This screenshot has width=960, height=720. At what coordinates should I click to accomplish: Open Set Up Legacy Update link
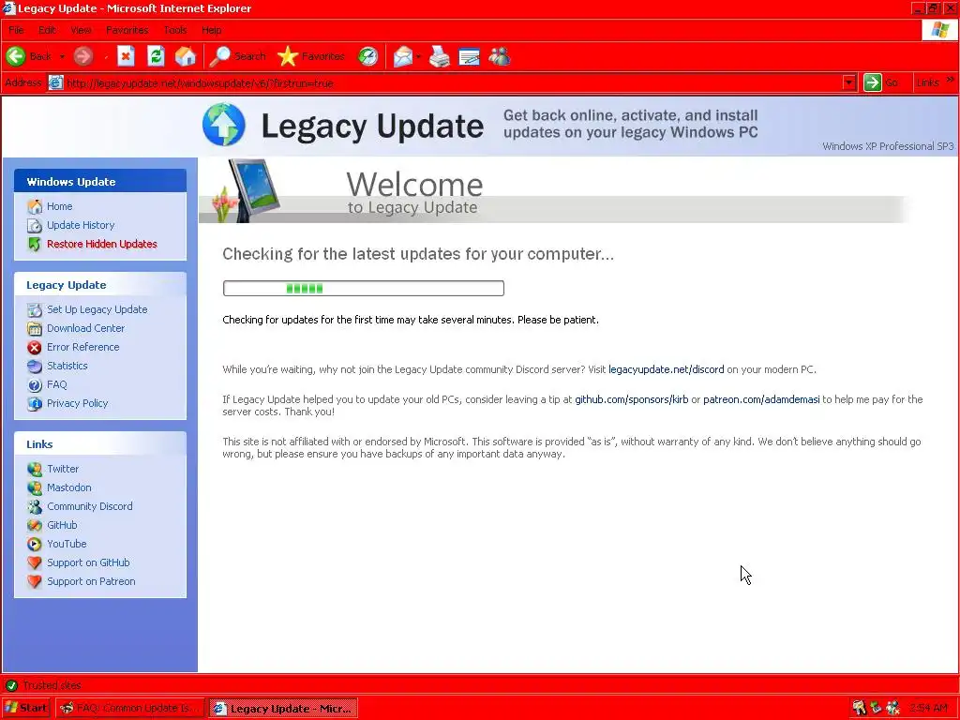click(97, 309)
